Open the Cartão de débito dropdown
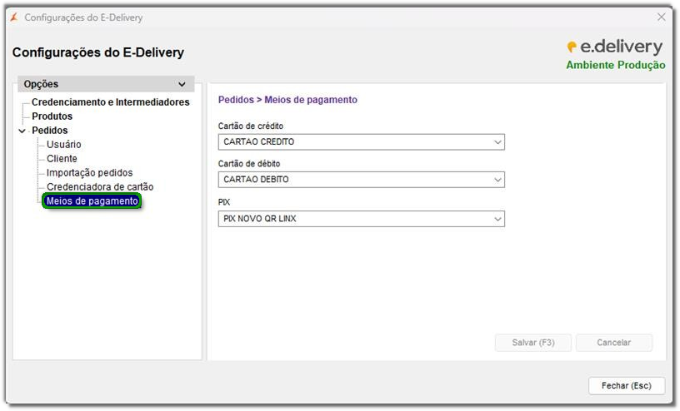Screen dimensions: 680x411 [362, 180]
